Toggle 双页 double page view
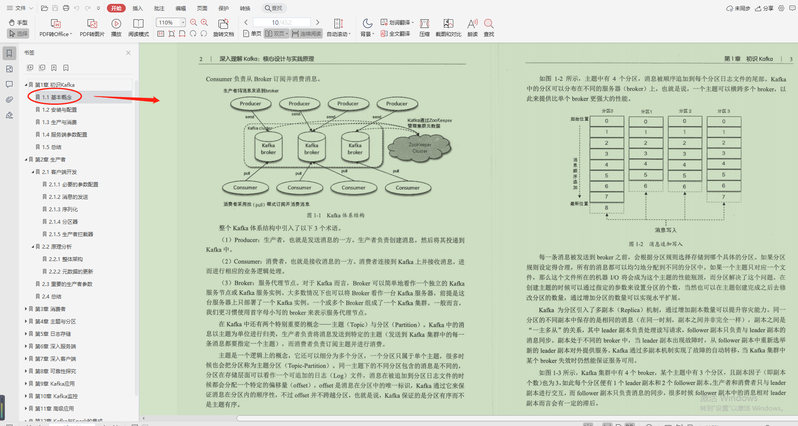This screenshot has height=426, width=798. (276, 33)
